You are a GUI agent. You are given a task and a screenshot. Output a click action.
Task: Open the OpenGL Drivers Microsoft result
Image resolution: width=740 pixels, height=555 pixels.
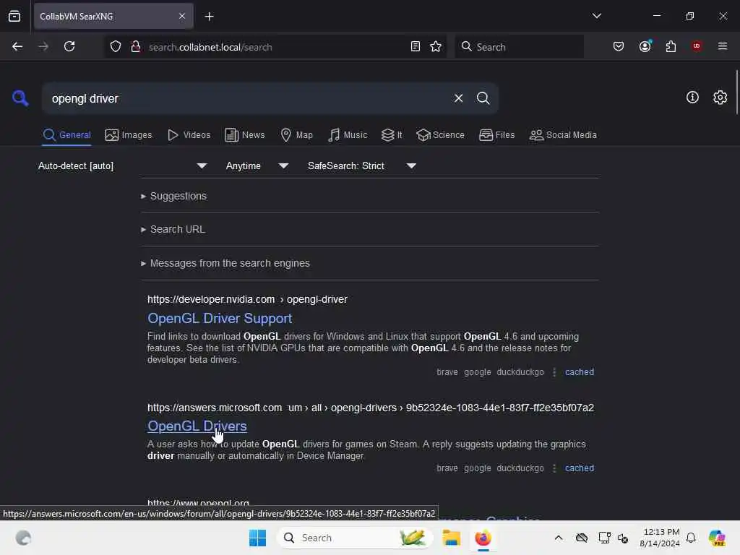[x=197, y=426]
